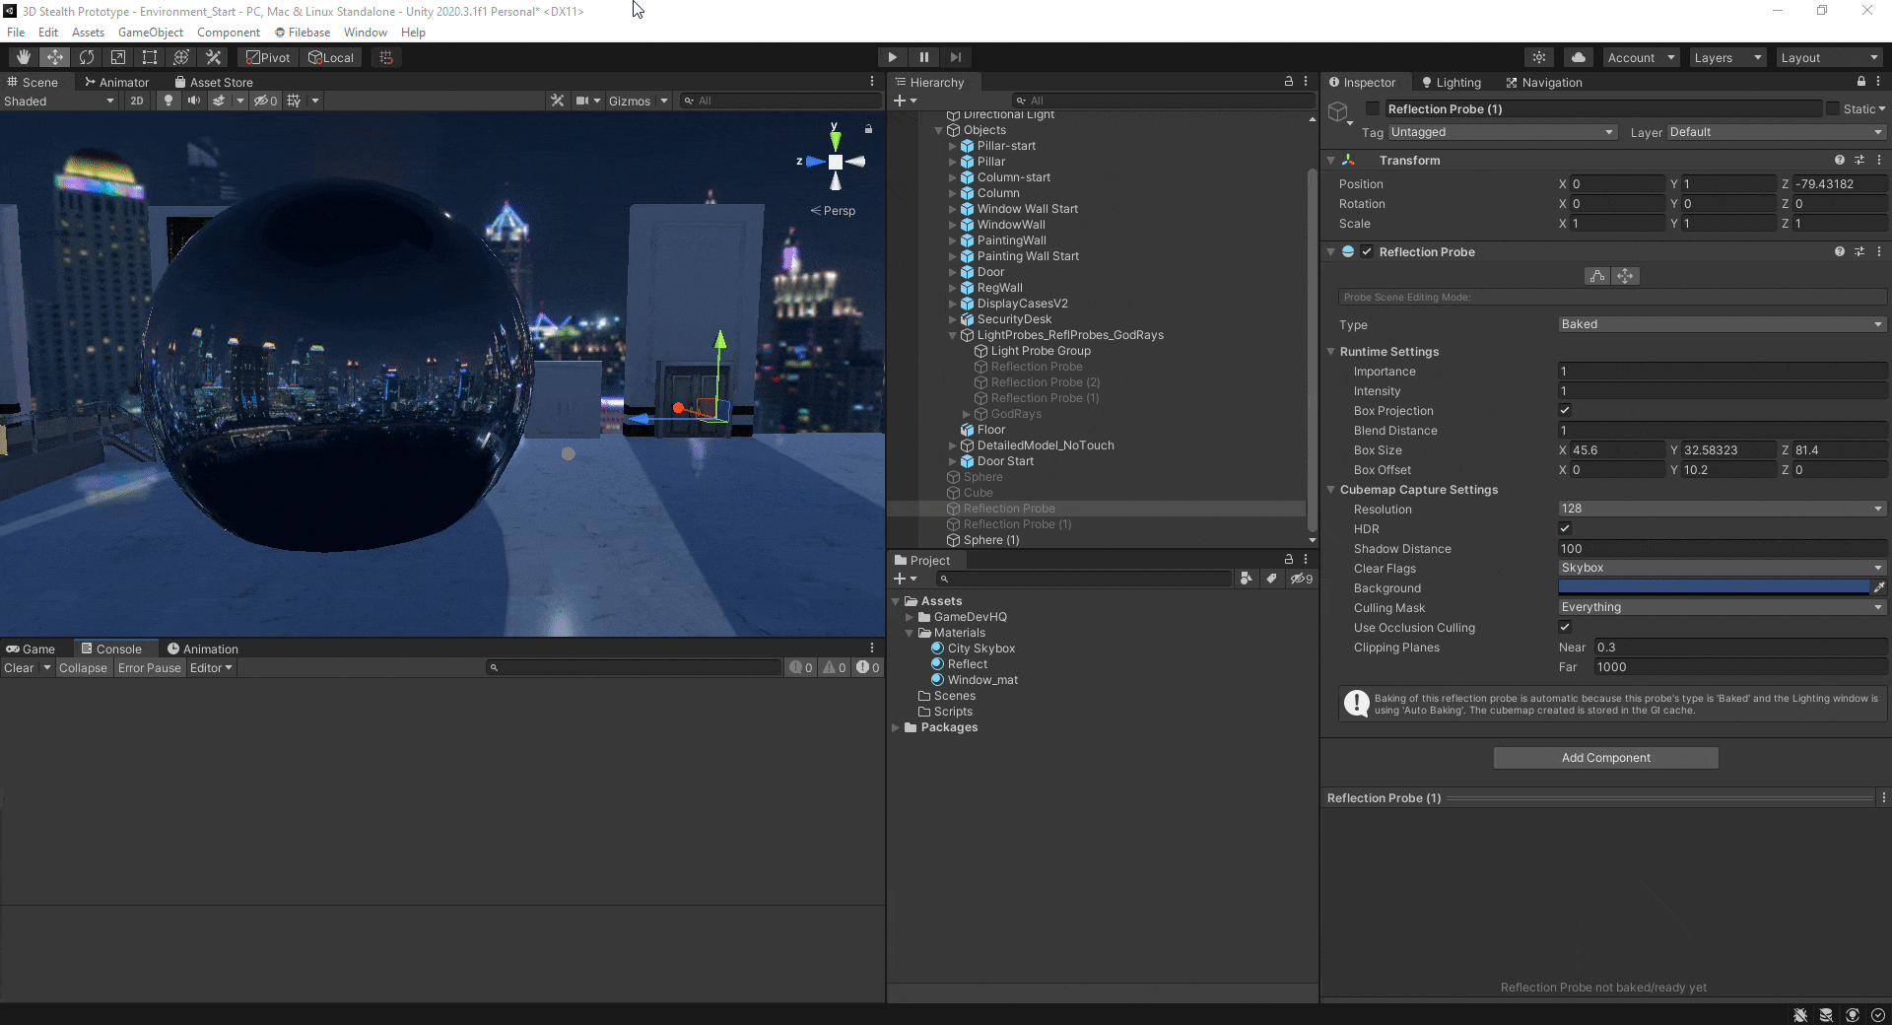Screen dimensions: 1892x1025
Task: Switch to the Lighting tab
Action: click(x=1452, y=83)
